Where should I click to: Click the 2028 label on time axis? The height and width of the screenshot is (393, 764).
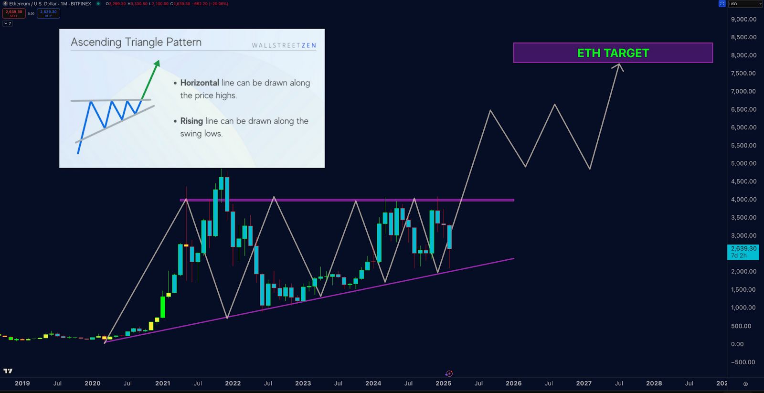point(654,383)
